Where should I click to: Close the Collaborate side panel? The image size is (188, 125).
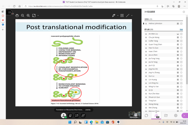184,115
